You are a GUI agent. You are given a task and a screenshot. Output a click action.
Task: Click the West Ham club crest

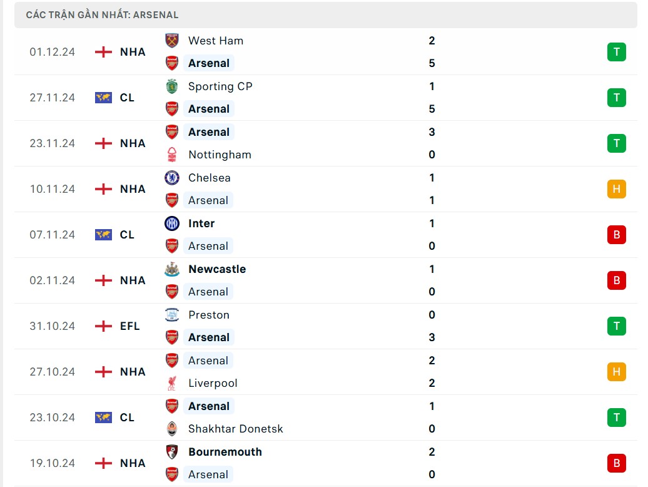tap(171, 41)
